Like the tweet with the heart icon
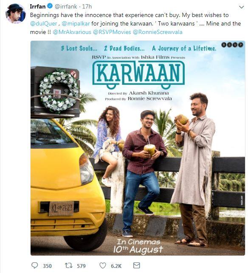The height and width of the screenshot is (273, 248). (103, 265)
